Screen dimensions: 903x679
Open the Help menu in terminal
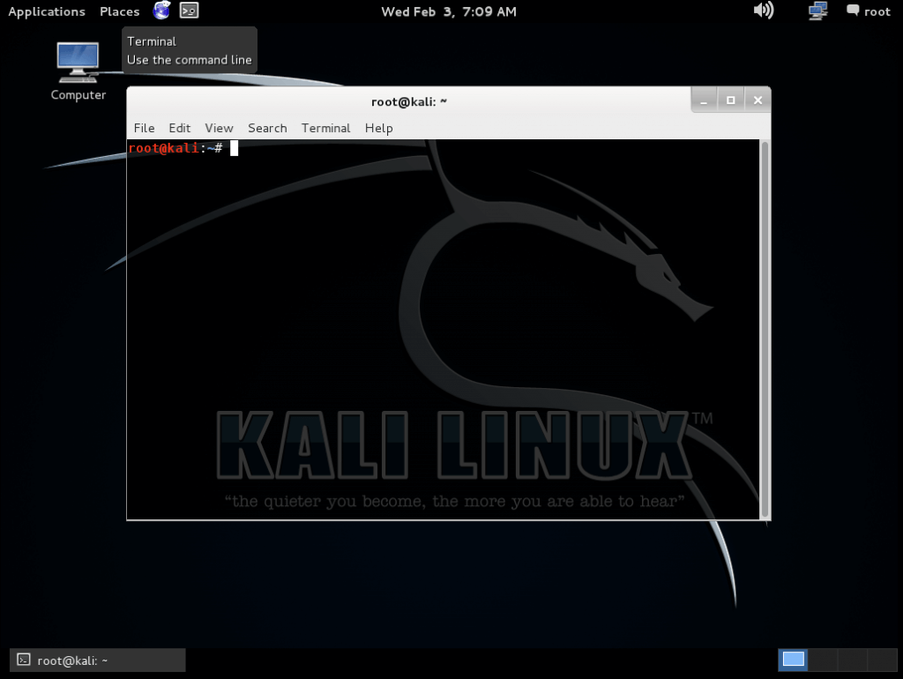378,128
